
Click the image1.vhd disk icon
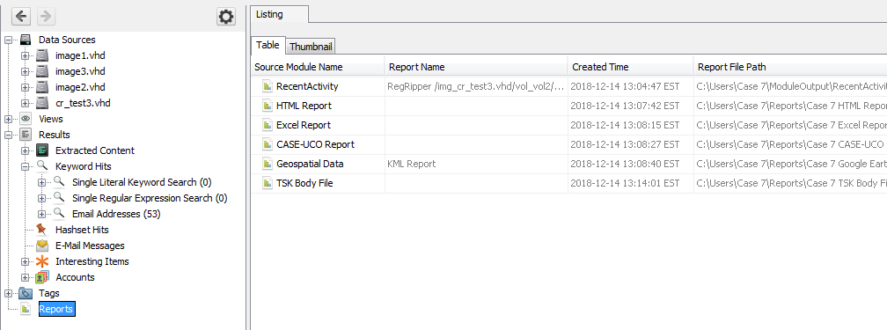42,55
